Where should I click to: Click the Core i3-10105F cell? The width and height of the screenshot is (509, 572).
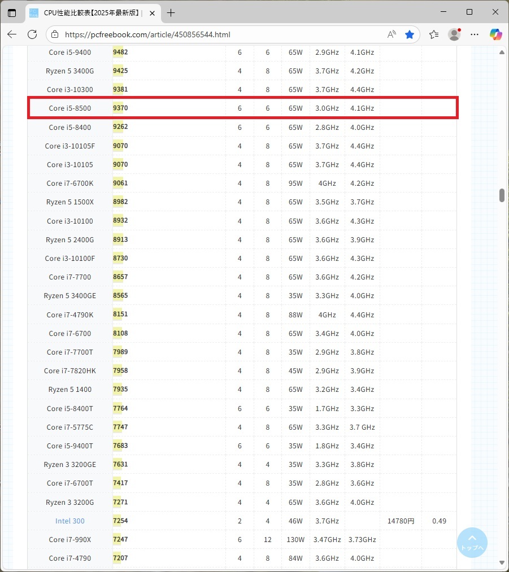click(69, 146)
